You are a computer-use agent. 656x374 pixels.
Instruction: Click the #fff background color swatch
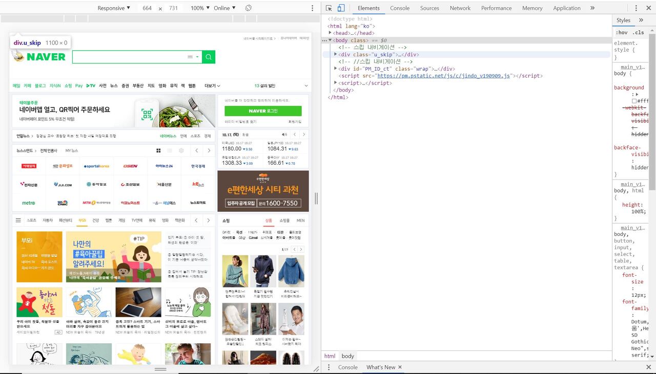click(x=634, y=101)
